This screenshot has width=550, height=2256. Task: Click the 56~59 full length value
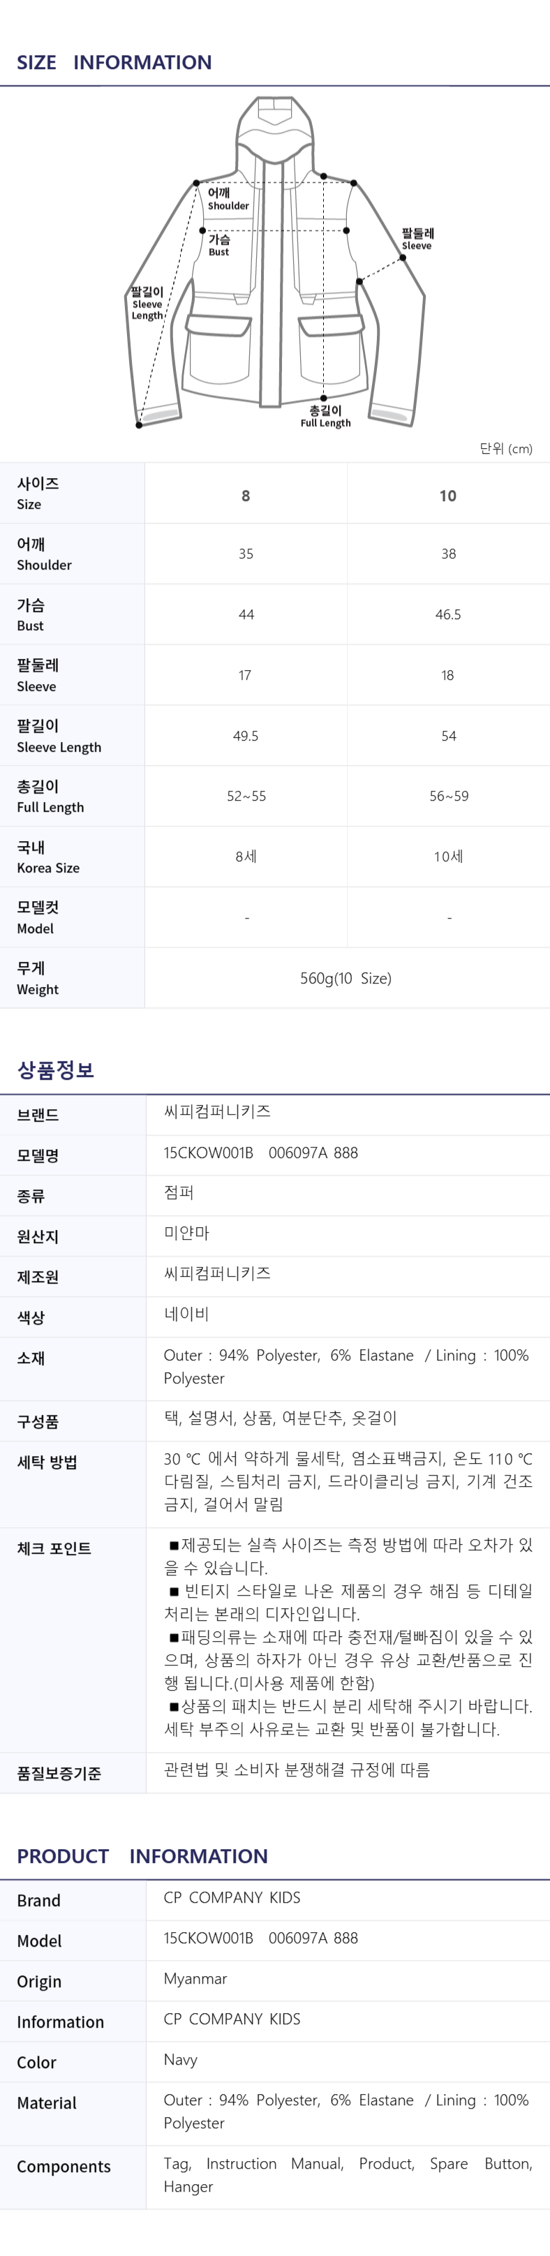coord(448,796)
